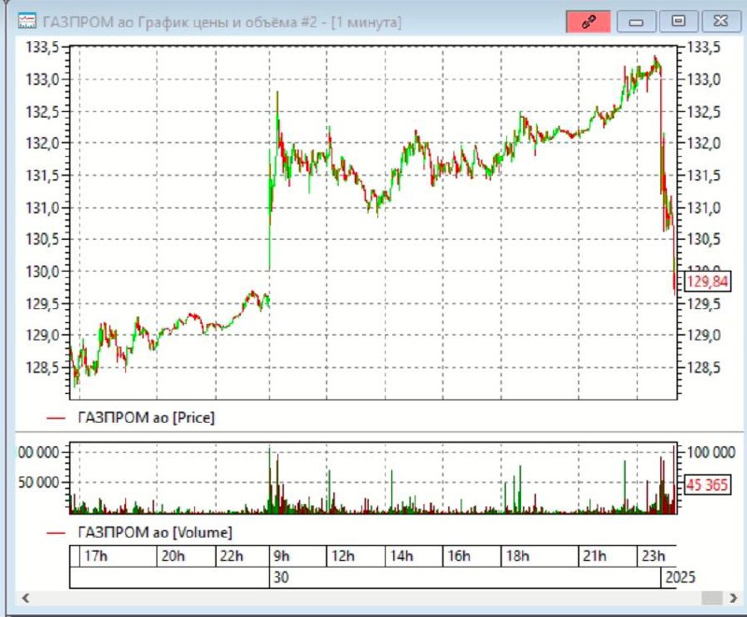
Task: Click the red chain link button
Action: pyautogui.click(x=588, y=21)
